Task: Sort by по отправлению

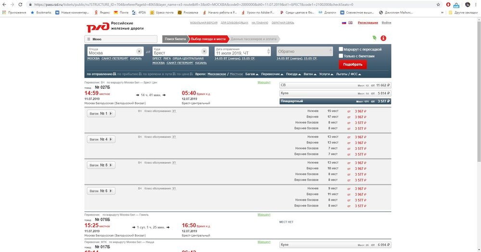Action: coord(101,74)
